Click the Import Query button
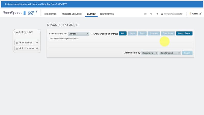204x115 pixels. [x=184, y=33]
